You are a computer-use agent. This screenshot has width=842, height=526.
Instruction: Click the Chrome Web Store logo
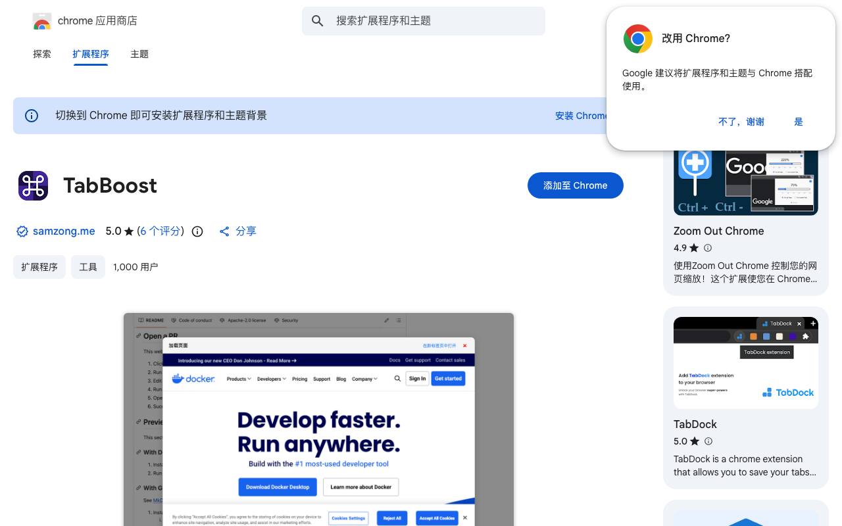(x=42, y=21)
